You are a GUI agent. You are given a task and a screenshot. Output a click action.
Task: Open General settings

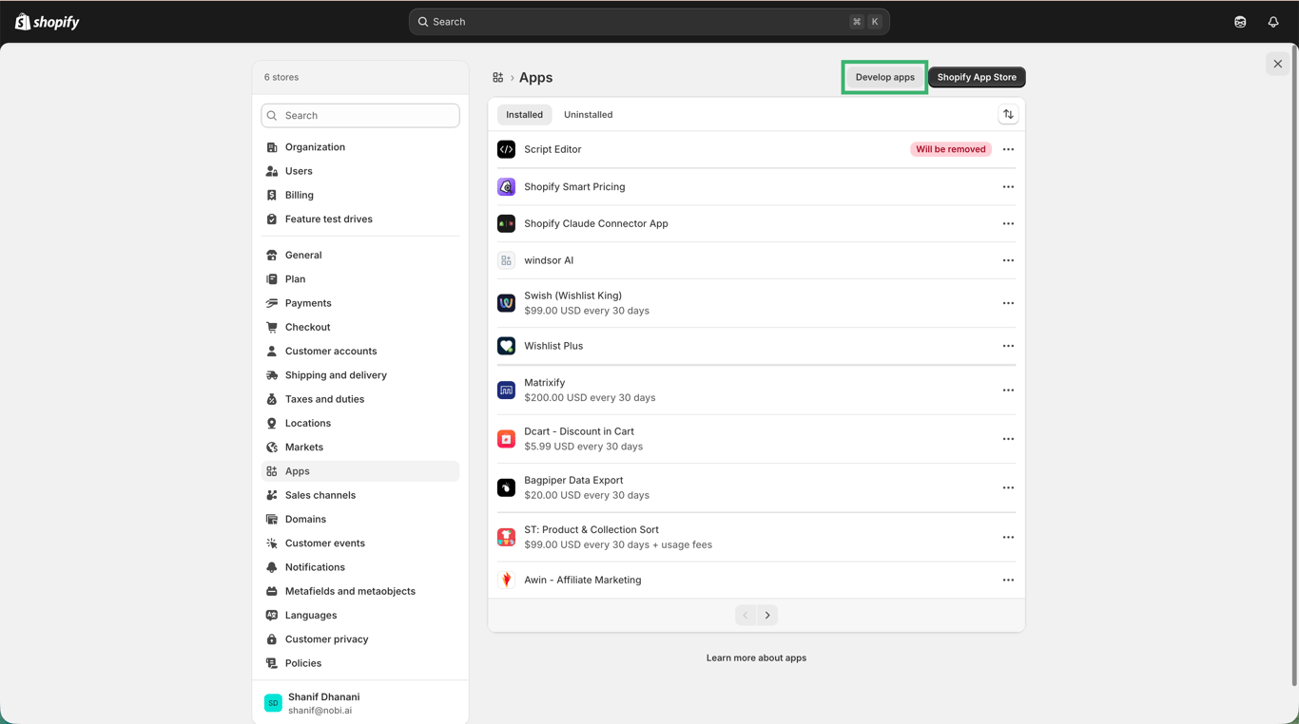point(360,255)
